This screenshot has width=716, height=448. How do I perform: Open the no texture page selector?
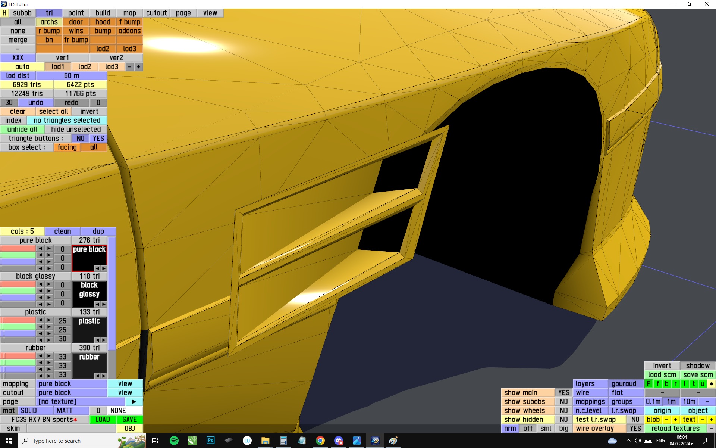point(80,402)
